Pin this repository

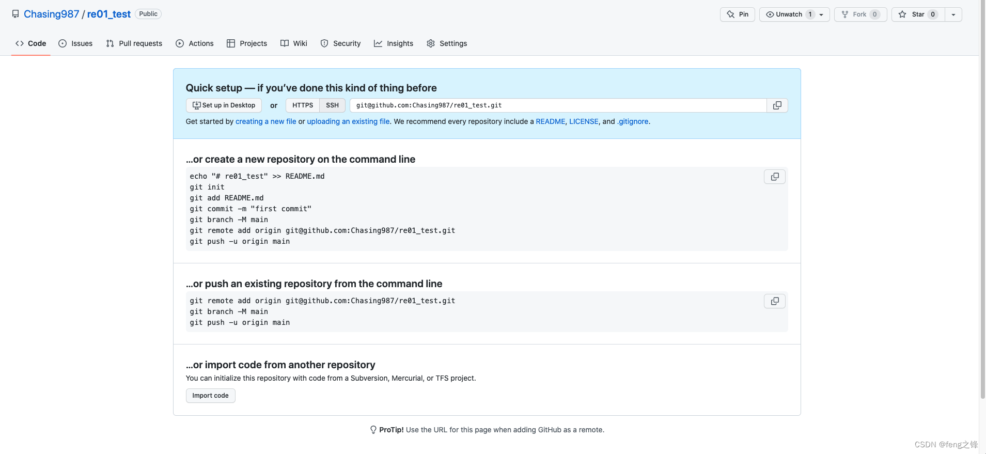tap(737, 14)
